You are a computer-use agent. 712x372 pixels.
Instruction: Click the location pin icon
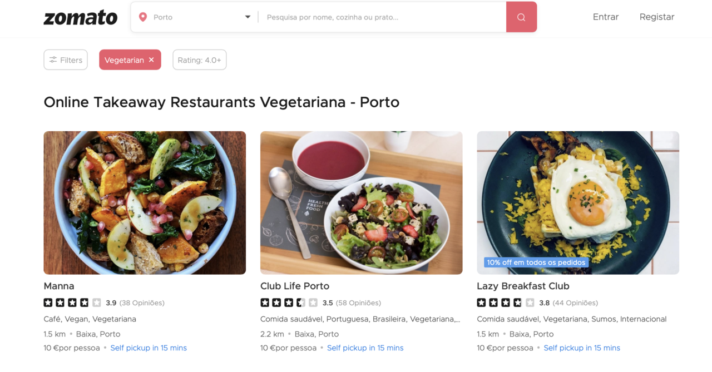(143, 17)
